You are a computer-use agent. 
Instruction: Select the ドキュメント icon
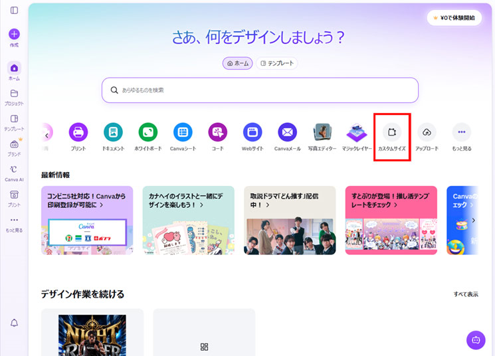(113, 132)
